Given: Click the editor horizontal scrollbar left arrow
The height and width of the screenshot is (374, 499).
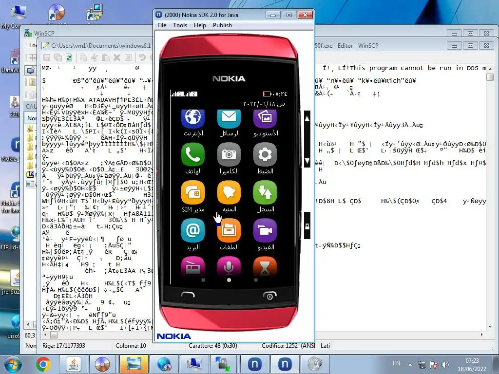Looking at the screenshot, I should pyautogui.click(x=45, y=335).
